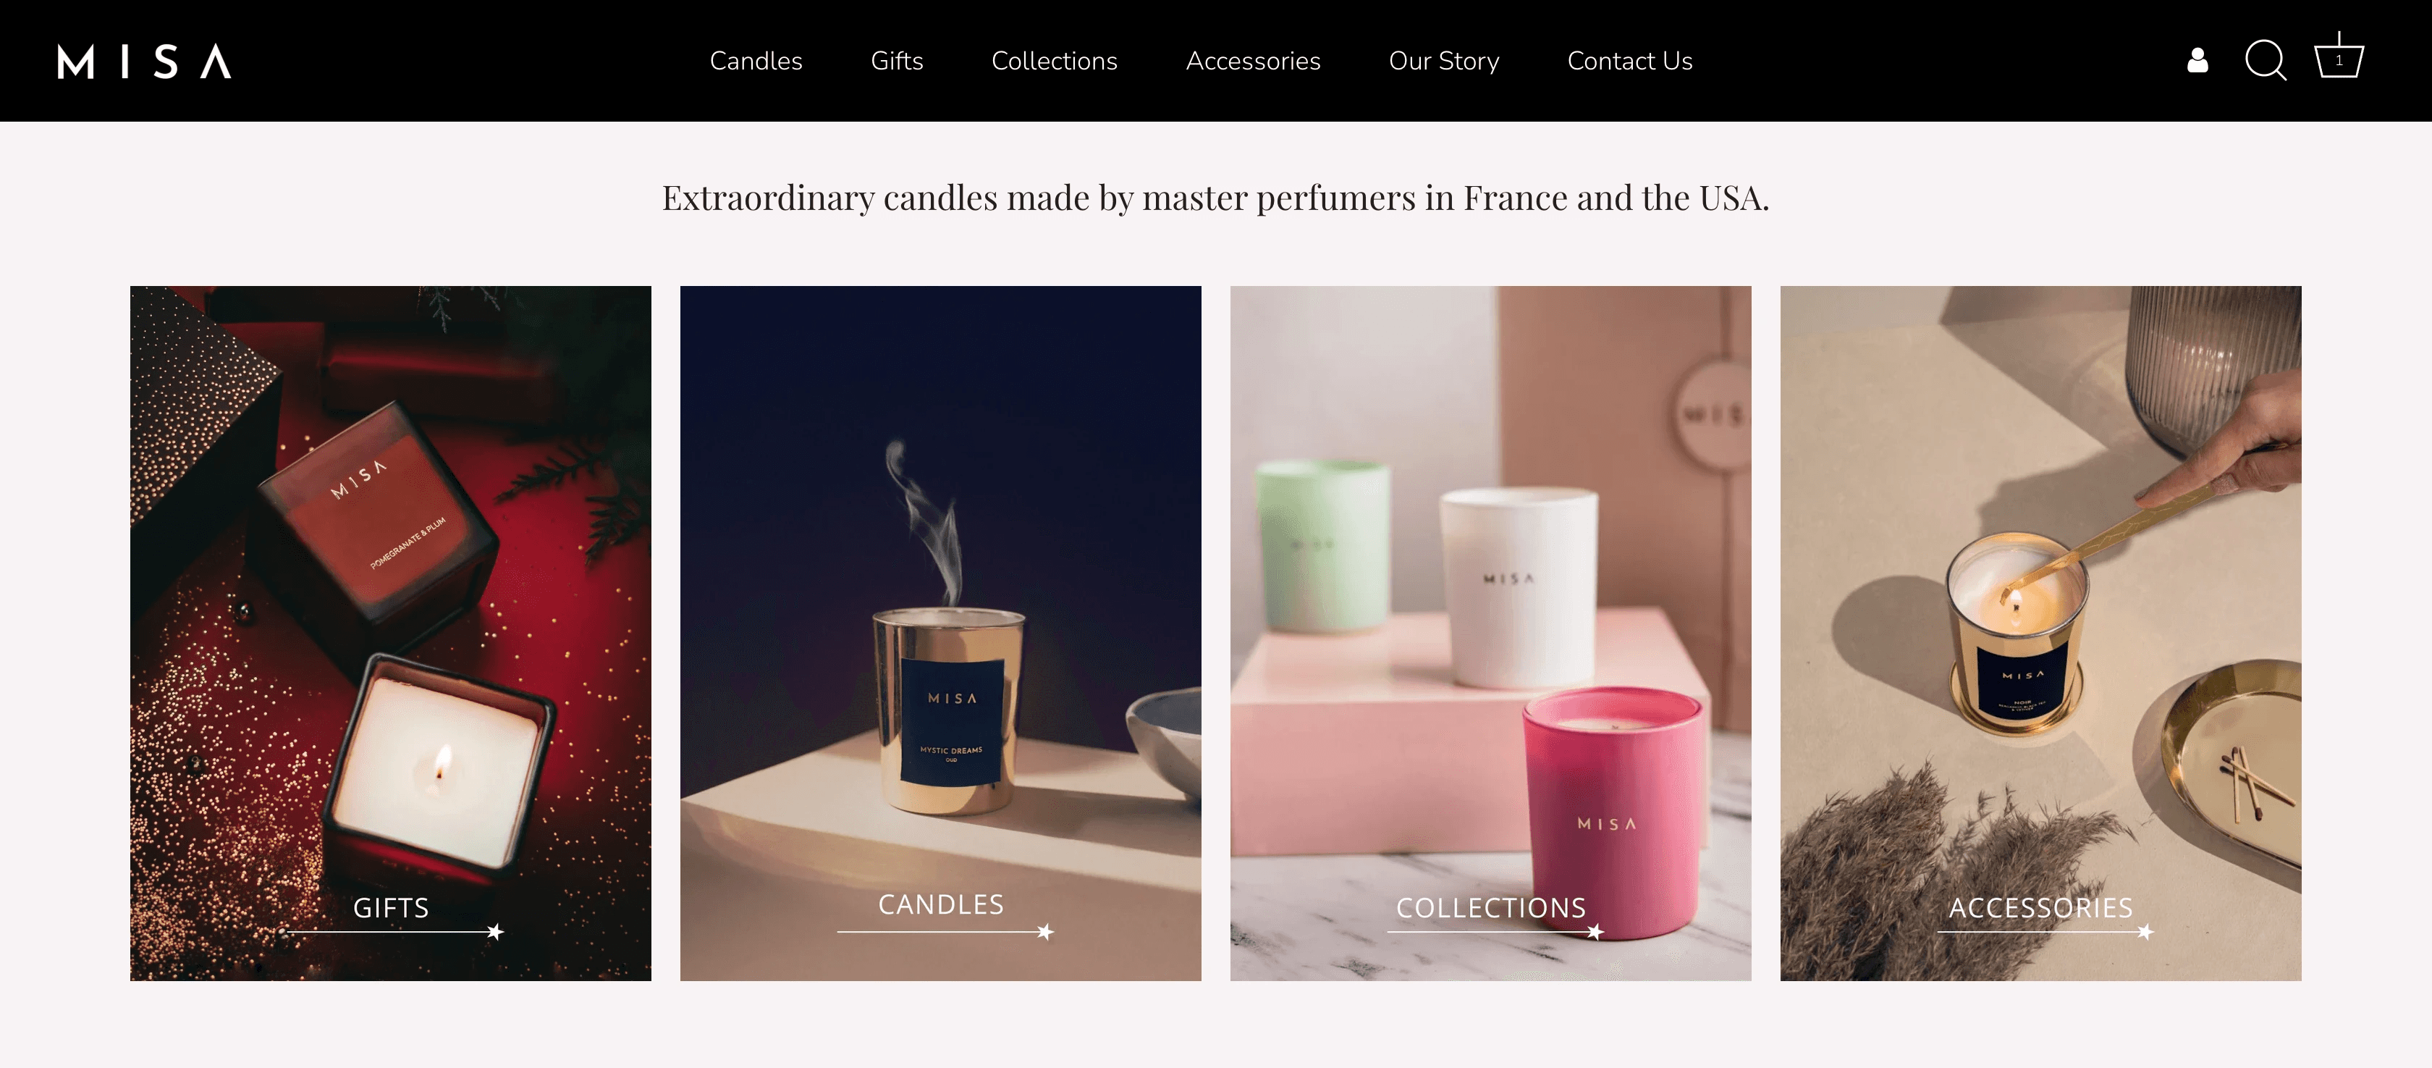Select the CANDLES label on navy image
The image size is (2432, 1068).
(x=940, y=904)
